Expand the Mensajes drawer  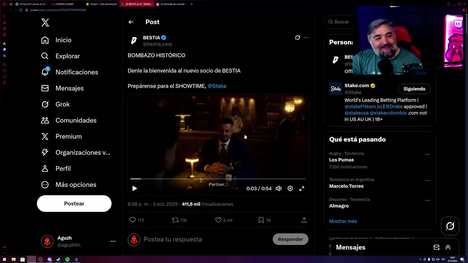click(448, 247)
